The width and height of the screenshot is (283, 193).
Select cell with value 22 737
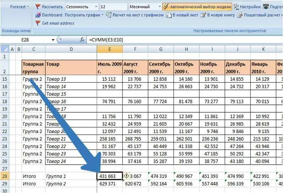click(x=135, y=87)
